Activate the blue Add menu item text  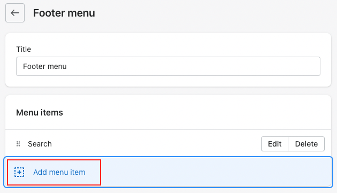coord(59,172)
